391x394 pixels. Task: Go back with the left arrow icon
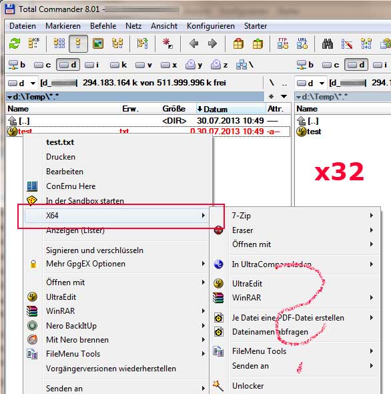point(193,43)
